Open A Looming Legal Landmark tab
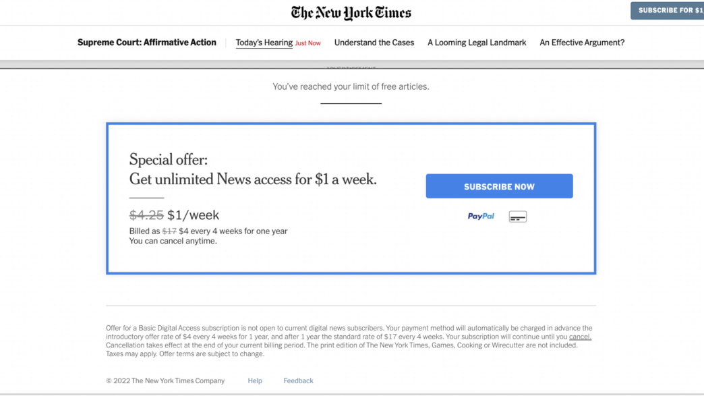This screenshot has width=704, height=396. [476, 43]
